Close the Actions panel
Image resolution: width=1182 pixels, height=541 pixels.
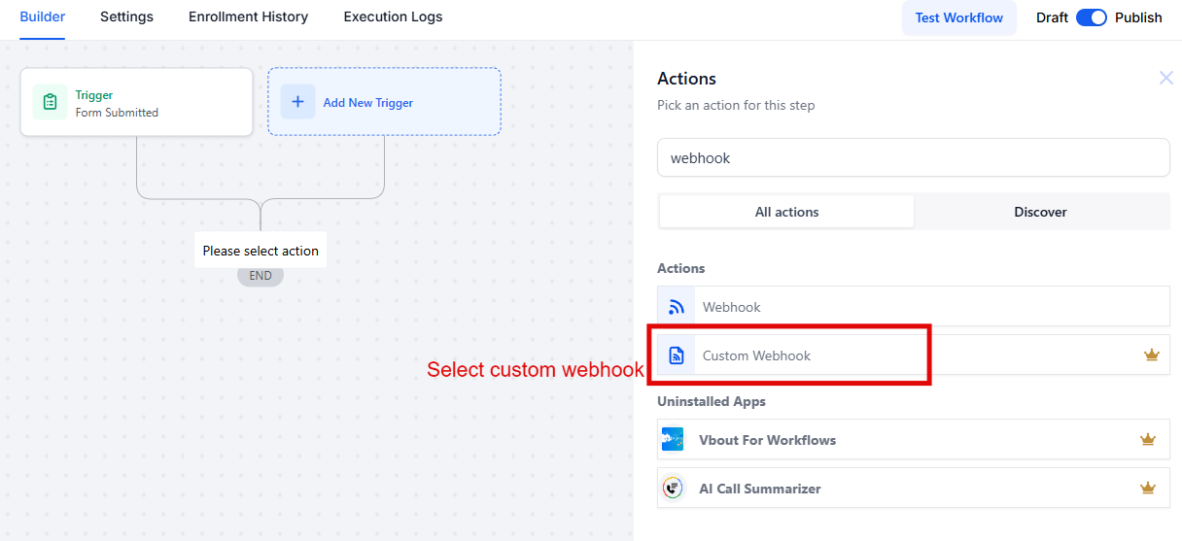point(1165,78)
